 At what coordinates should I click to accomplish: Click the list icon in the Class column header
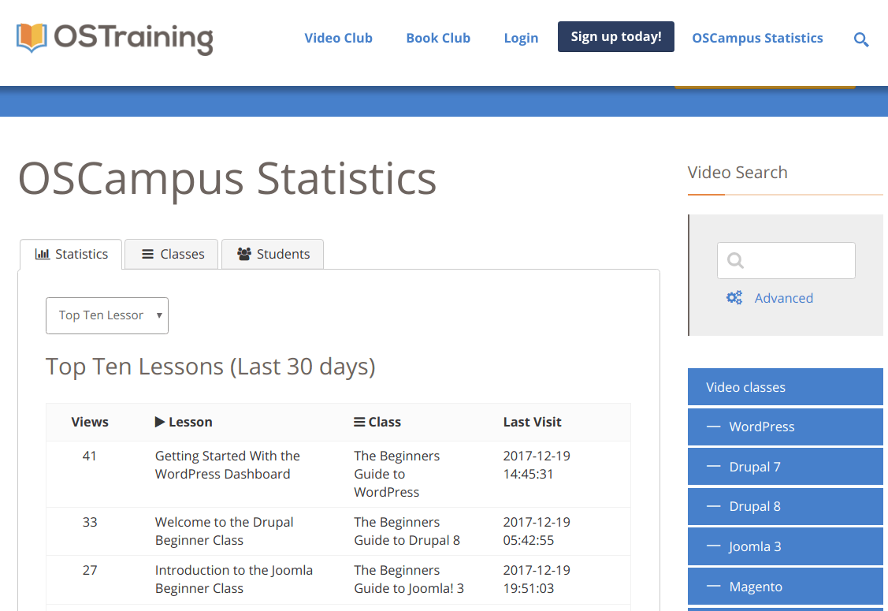click(x=359, y=422)
